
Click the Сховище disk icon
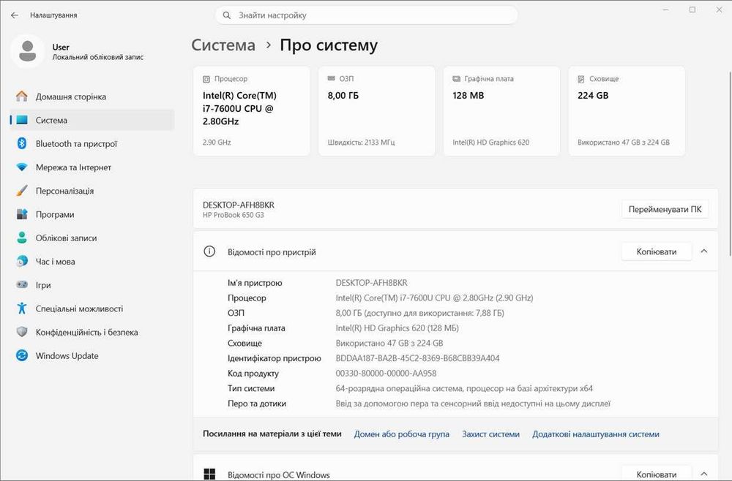[581, 79]
